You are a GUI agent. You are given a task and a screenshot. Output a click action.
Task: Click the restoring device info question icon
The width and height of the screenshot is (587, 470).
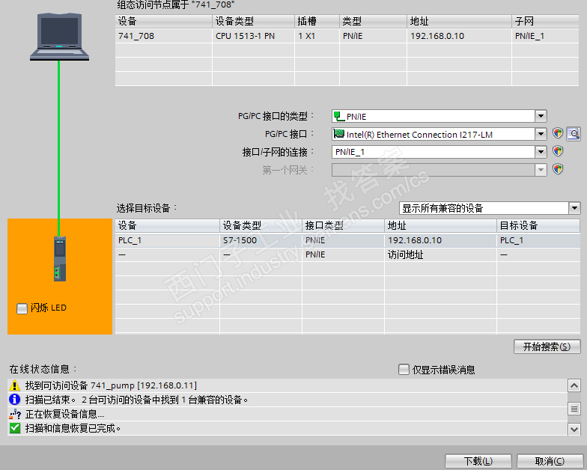[x=15, y=414]
